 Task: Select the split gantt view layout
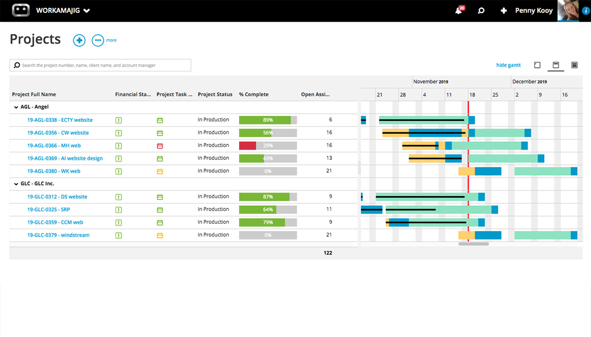pos(556,64)
